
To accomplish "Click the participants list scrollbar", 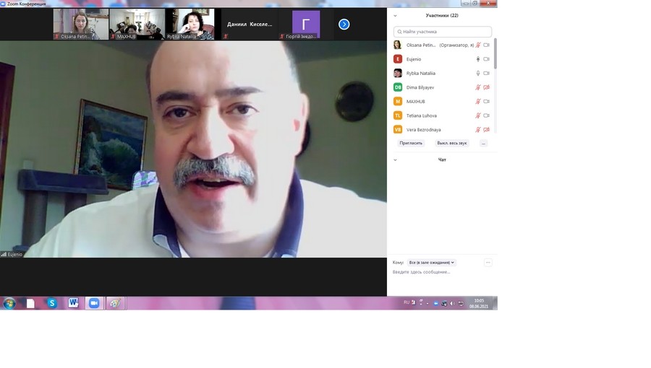I will pyautogui.click(x=495, y=54).
